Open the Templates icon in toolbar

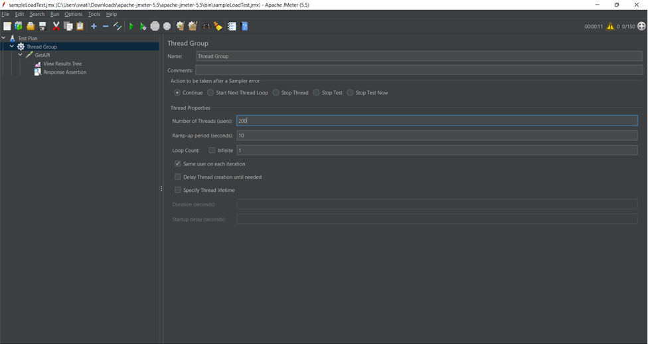19,26
